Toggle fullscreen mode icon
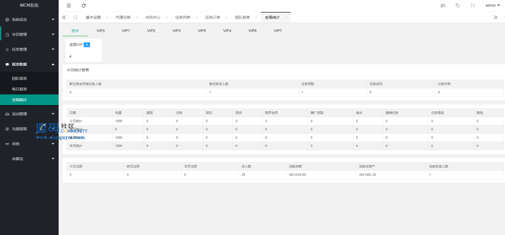Screen dimensions: 505x235 (473, 6)
